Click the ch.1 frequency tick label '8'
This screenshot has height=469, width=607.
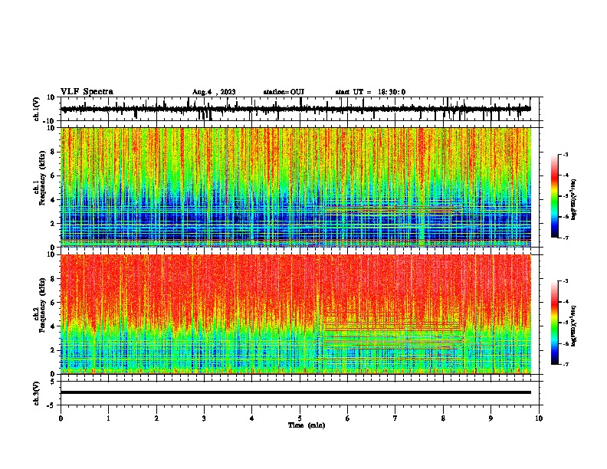point(53,152)
